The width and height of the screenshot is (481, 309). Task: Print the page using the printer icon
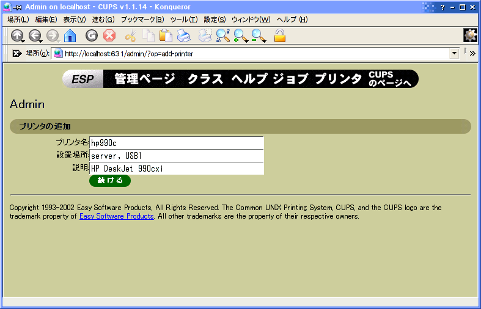[183, 36]
